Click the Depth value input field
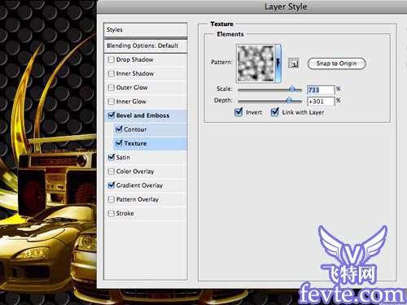This screenshot has height=305, width=407. [321, 102]
